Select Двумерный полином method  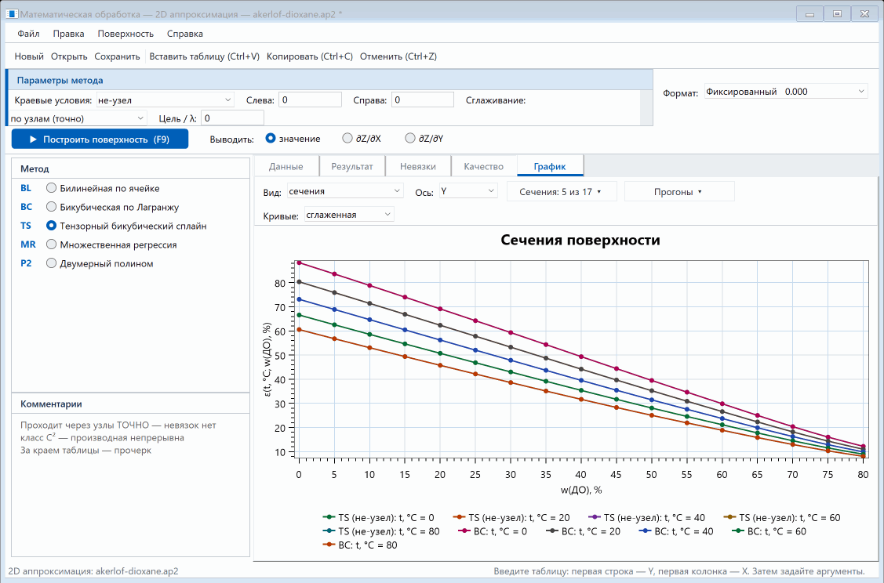[99, 263]
